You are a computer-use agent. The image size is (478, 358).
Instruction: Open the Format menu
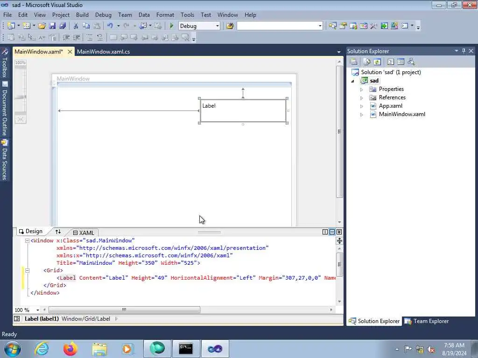coord(165,14)
